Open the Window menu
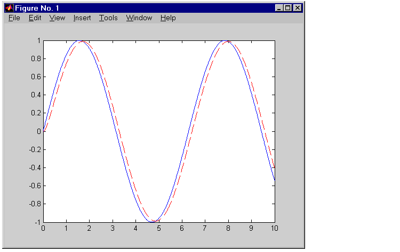This screenshot has width=400, height=252. tap(139, 18)
